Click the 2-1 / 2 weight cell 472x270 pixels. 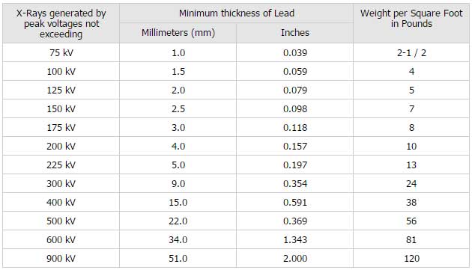pyautogui.click(x=411, y=52)
